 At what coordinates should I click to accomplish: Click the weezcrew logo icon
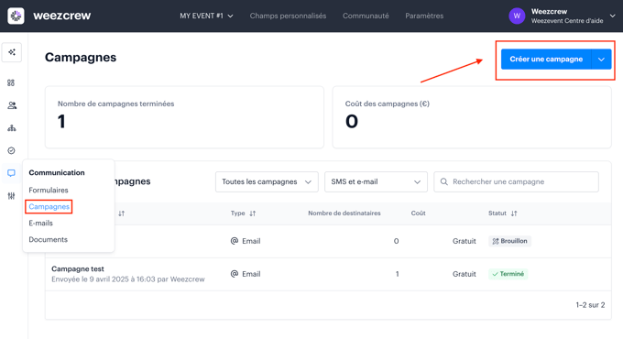(16, 16)
